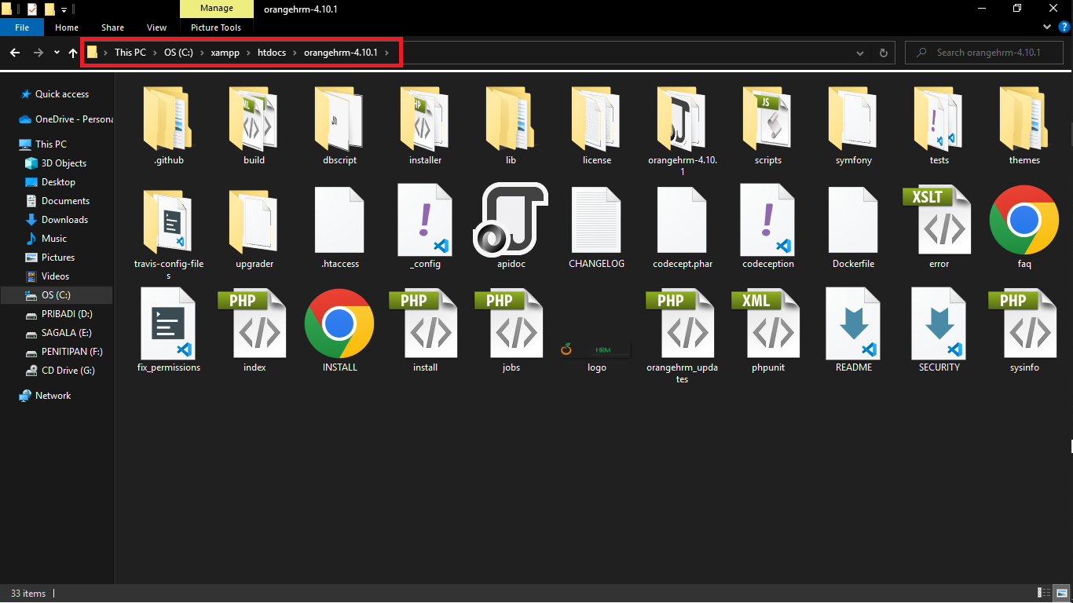Open the dbscript folder
This screenshot has width=1073, height=603.
point(340,126)
